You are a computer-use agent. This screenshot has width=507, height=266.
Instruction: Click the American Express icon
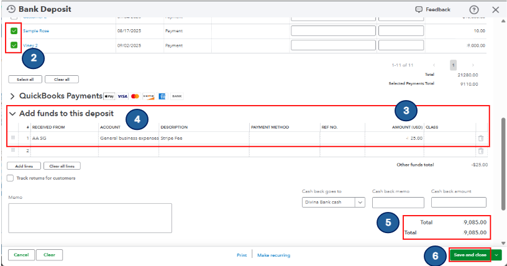point(162,96)
